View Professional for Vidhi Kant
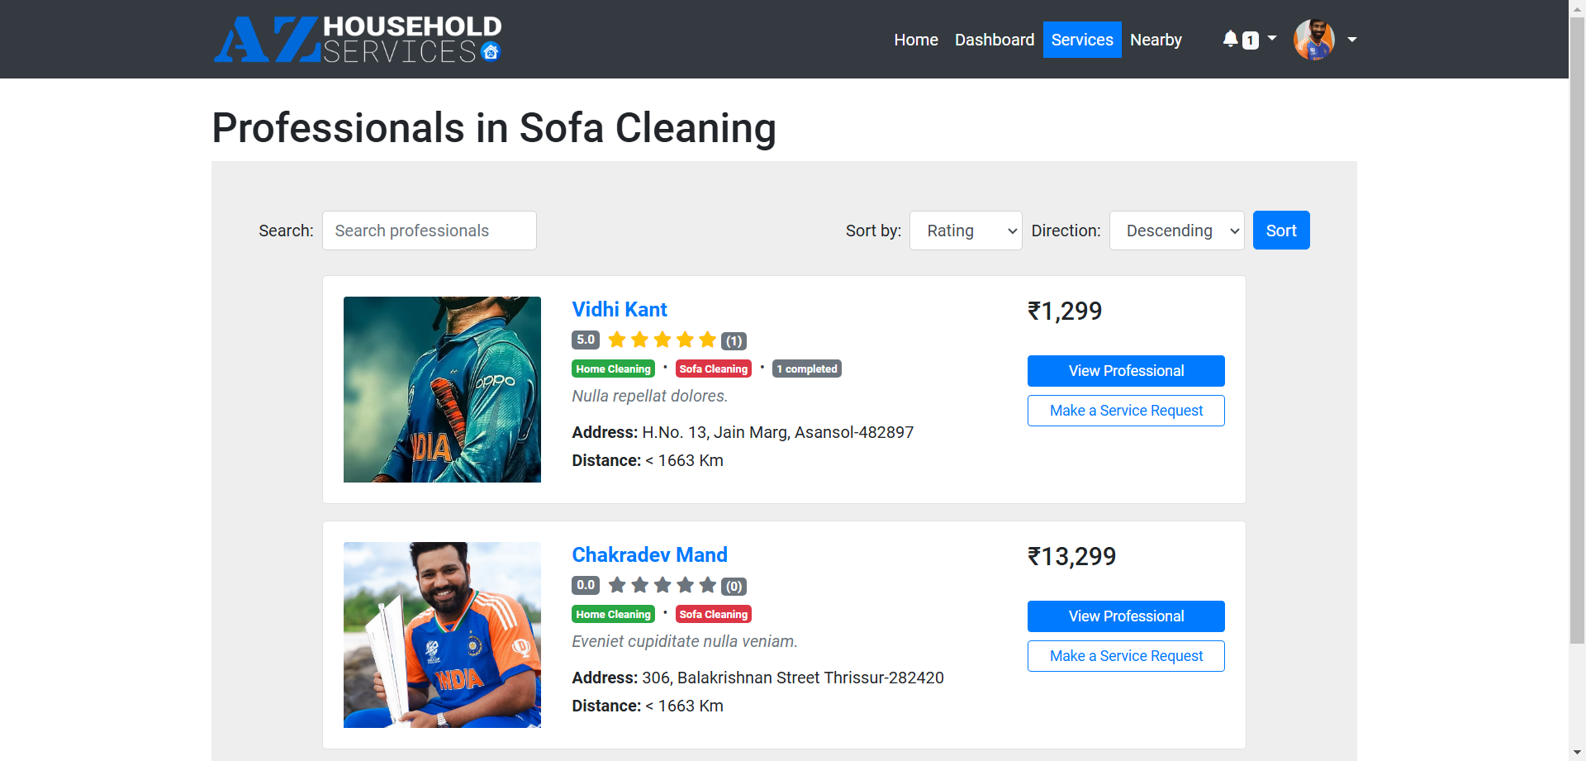 pyautogui.click(x=1125, y=371)
